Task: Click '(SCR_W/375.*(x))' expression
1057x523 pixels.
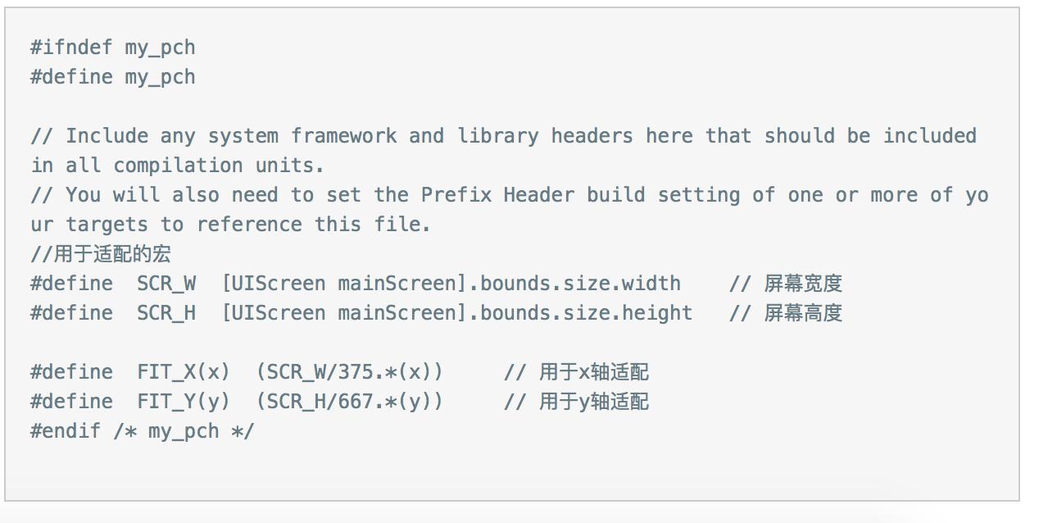Action: 349,372
